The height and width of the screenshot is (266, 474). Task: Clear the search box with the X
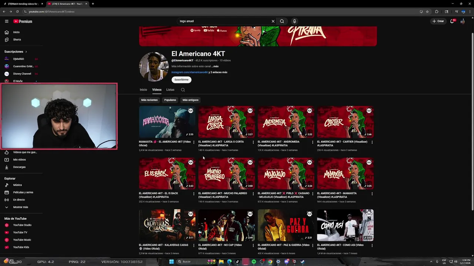(273, 21)
